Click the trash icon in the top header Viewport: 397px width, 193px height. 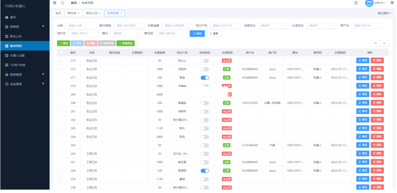[x=356, y=3]
